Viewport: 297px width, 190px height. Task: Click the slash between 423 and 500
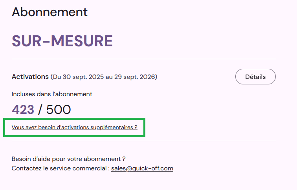pyautogui.click(x=40, y=110)
